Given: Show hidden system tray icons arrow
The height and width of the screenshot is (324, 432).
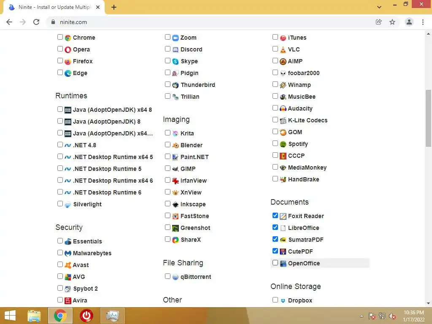Looking at the screenshot, I should click(x=362, y=316).
